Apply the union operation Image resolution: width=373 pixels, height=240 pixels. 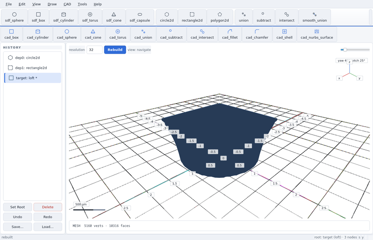coord(243,17)
